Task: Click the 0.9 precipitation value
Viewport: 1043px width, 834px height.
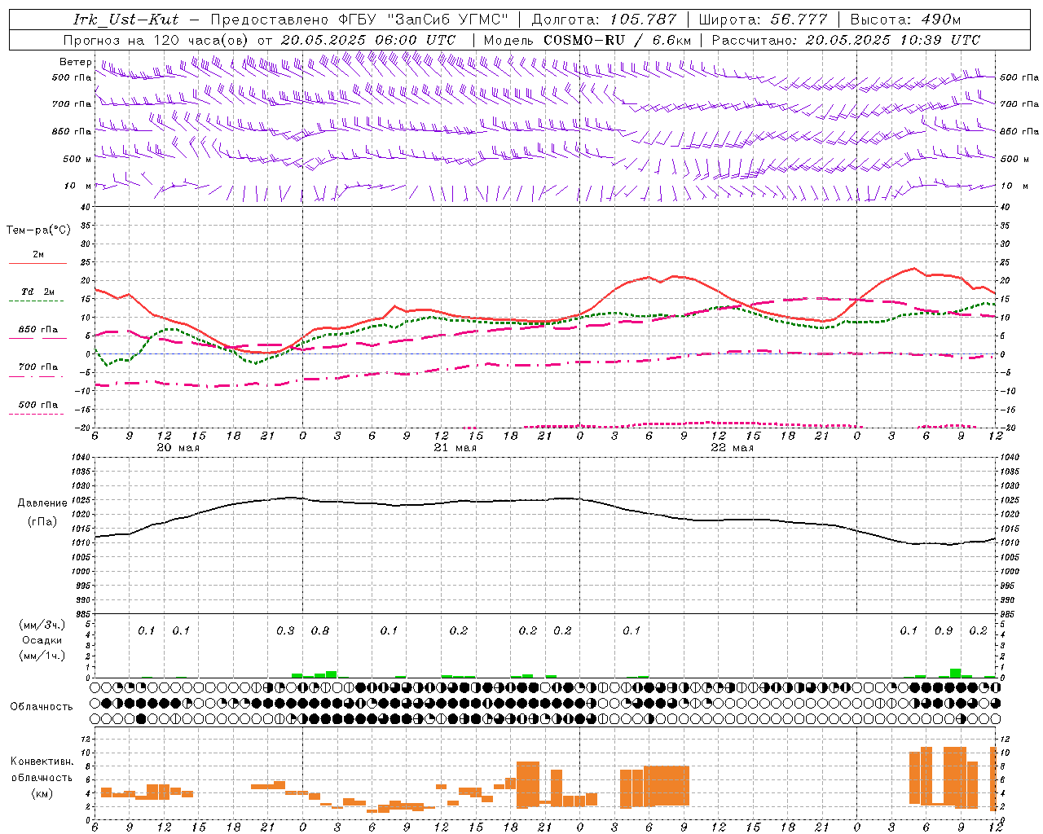Action: (944, 630)
